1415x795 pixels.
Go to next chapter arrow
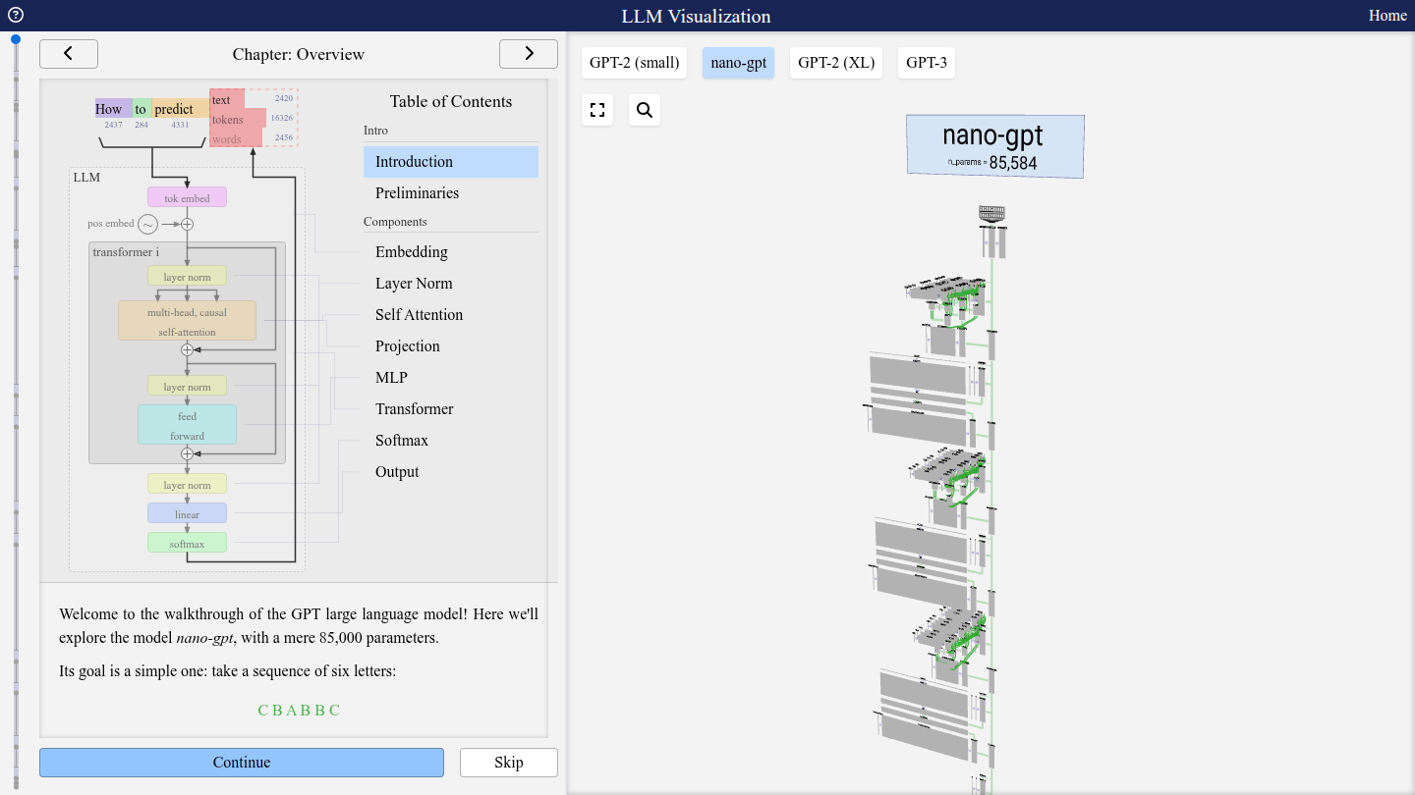click(529, 54)
